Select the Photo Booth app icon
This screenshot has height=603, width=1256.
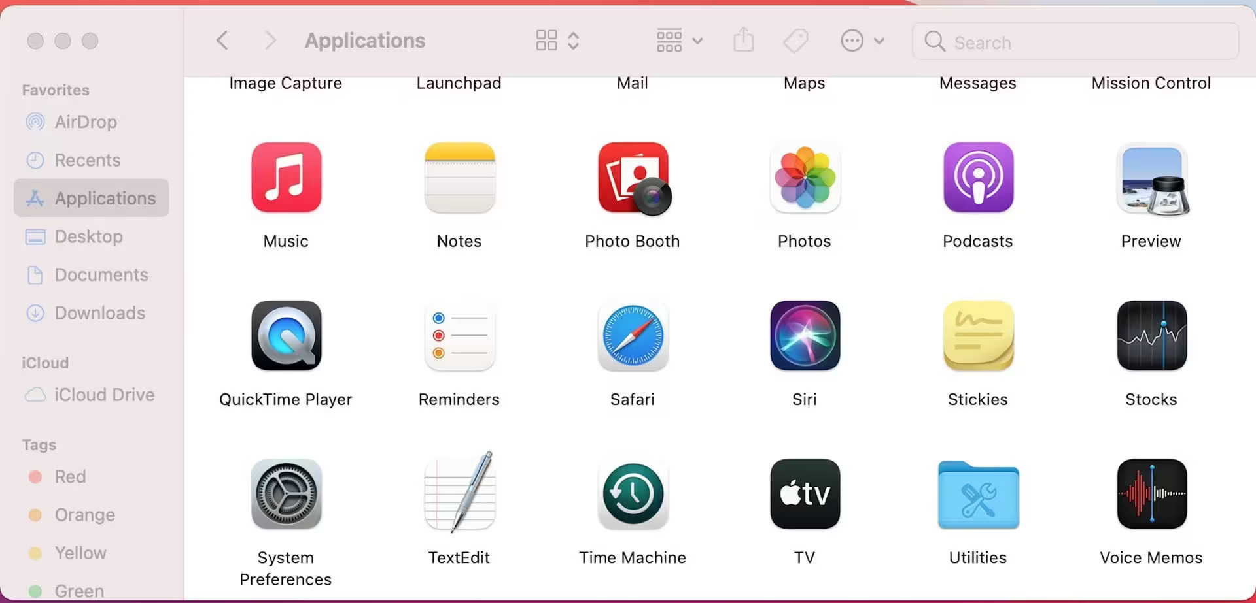[634, 178]
